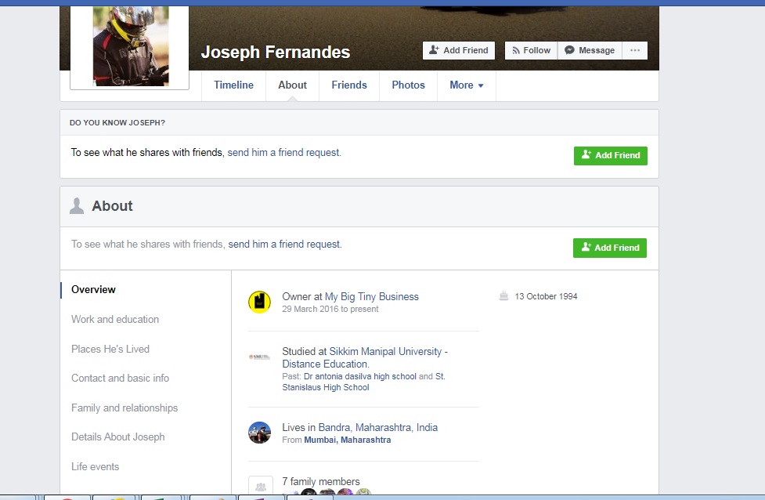Click the Message button on cover
Screen dimensions: 765x500
(590, 50)
